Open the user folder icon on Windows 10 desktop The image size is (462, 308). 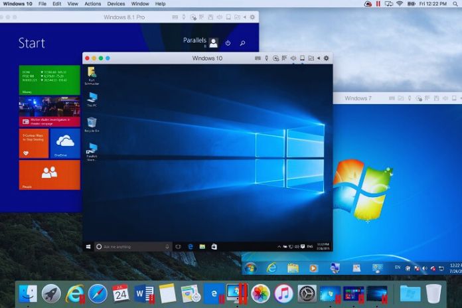[x=92, y=76]
